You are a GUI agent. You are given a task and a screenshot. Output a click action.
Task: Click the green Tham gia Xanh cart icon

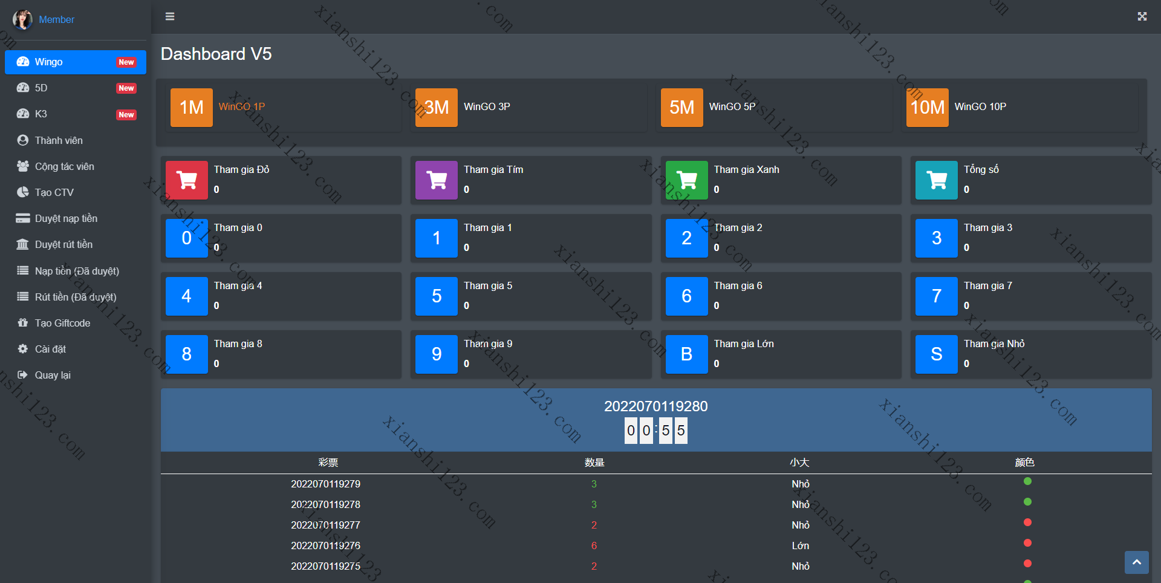[687, 180]
